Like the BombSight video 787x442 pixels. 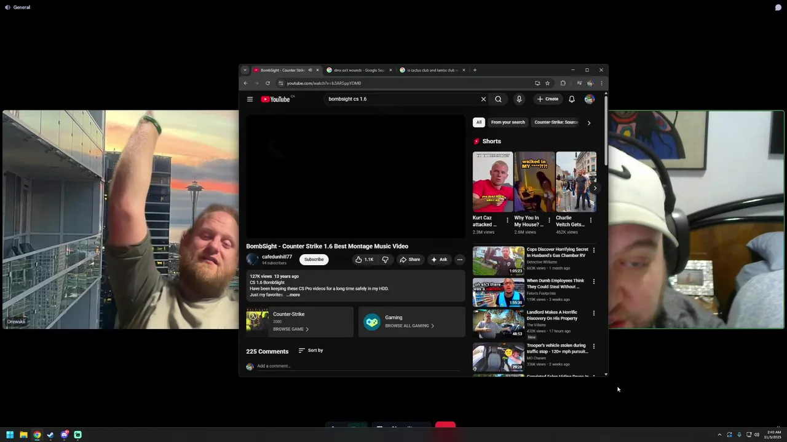coord(364,260)
